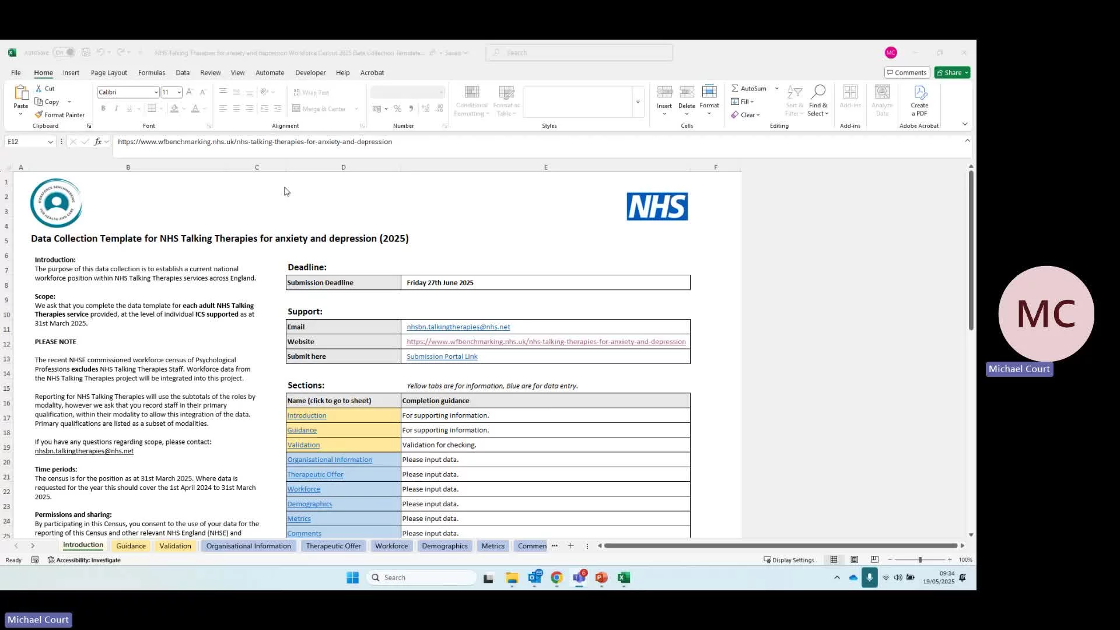Open the File menu

(16, 73)
